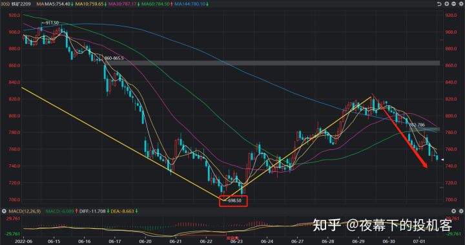Click the 698.50 low price label

(234, 201)
